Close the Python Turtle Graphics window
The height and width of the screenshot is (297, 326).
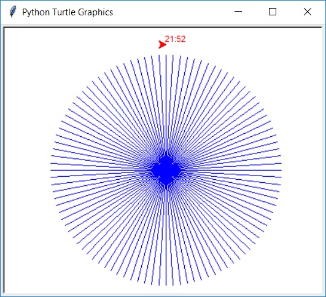[308, 12]
